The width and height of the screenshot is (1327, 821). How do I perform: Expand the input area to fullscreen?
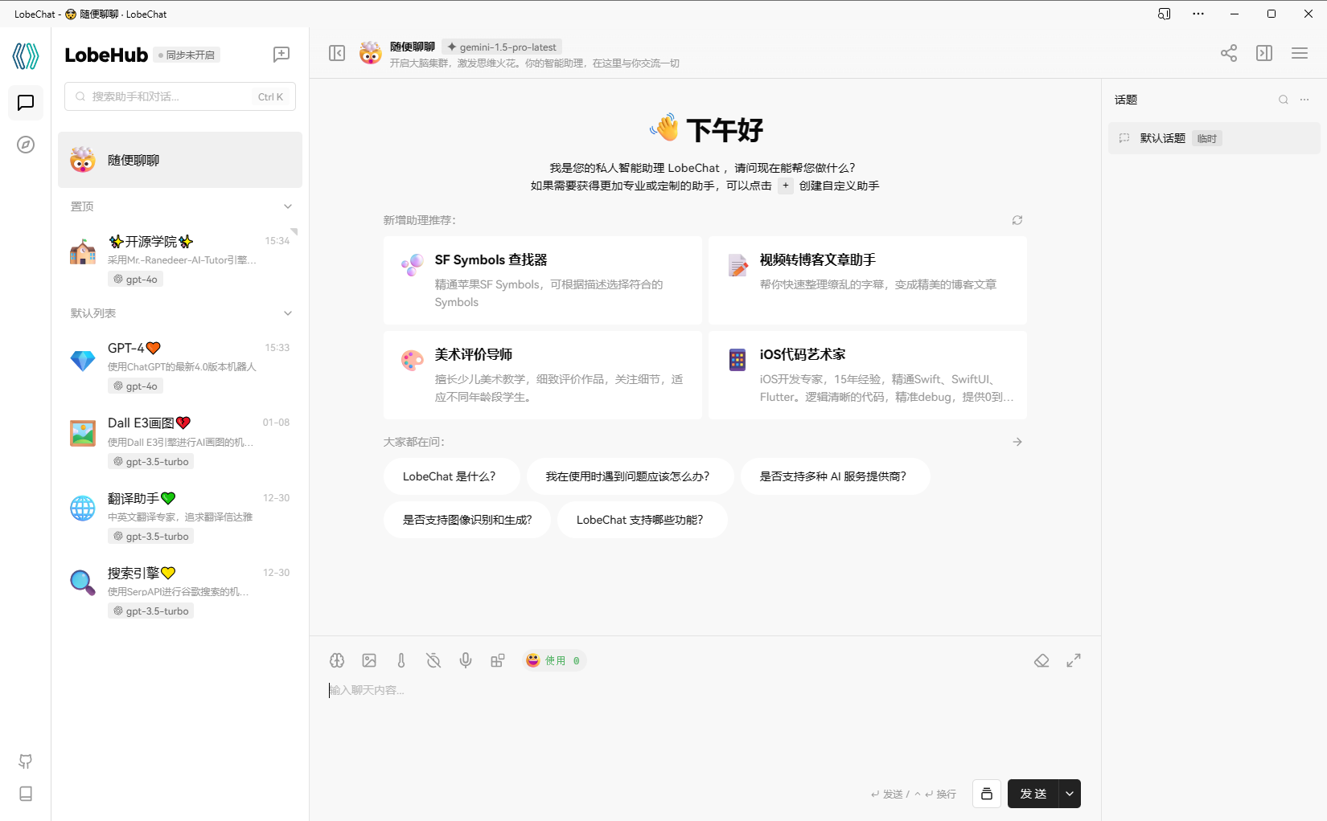tap(1074, 660)
